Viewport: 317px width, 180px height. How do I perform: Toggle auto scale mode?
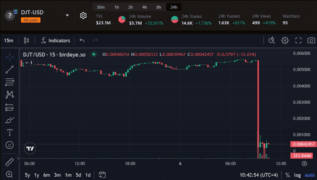pyautogui.click(x=310, y=175)
